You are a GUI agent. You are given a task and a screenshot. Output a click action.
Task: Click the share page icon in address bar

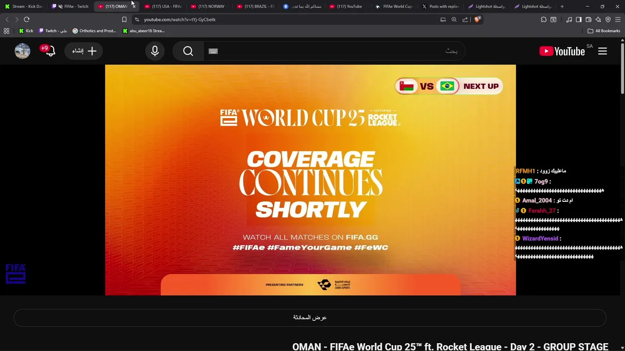tap(465, 19)
